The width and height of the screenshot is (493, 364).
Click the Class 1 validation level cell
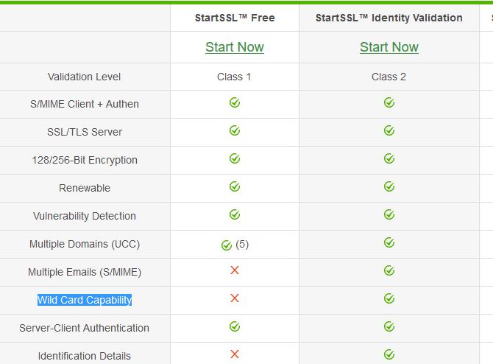coord(235,77)
